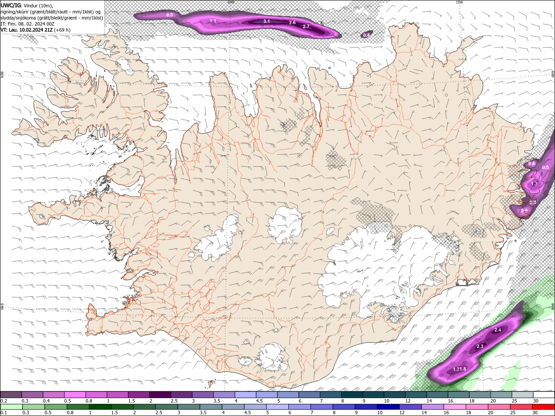The width and height of the screenshot is (555, 416).
Task: Select lower legend green swatch between 0.5 and 0.8
Action: (55, 407)
